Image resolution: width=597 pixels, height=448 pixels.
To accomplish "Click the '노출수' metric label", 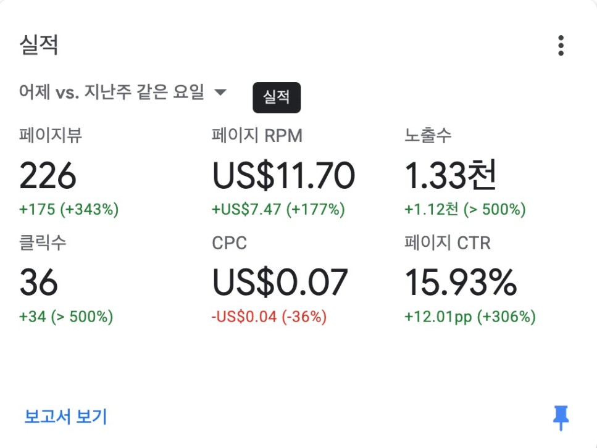I will pos(428,136).
